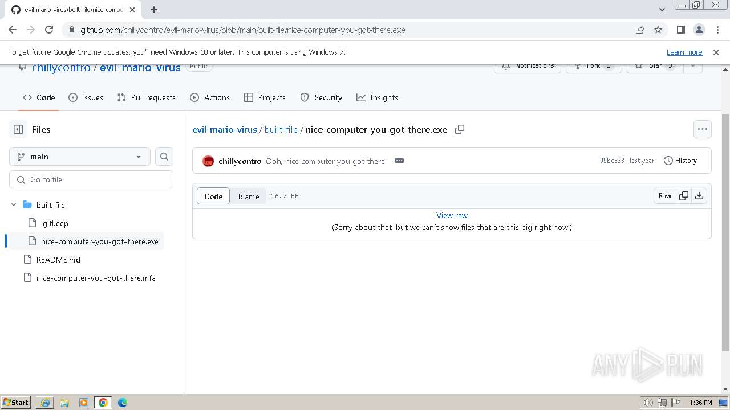This screenshot has height=410, width=730.
Task: Copy raw file contents icon
Action: click(x=684, y=196)
